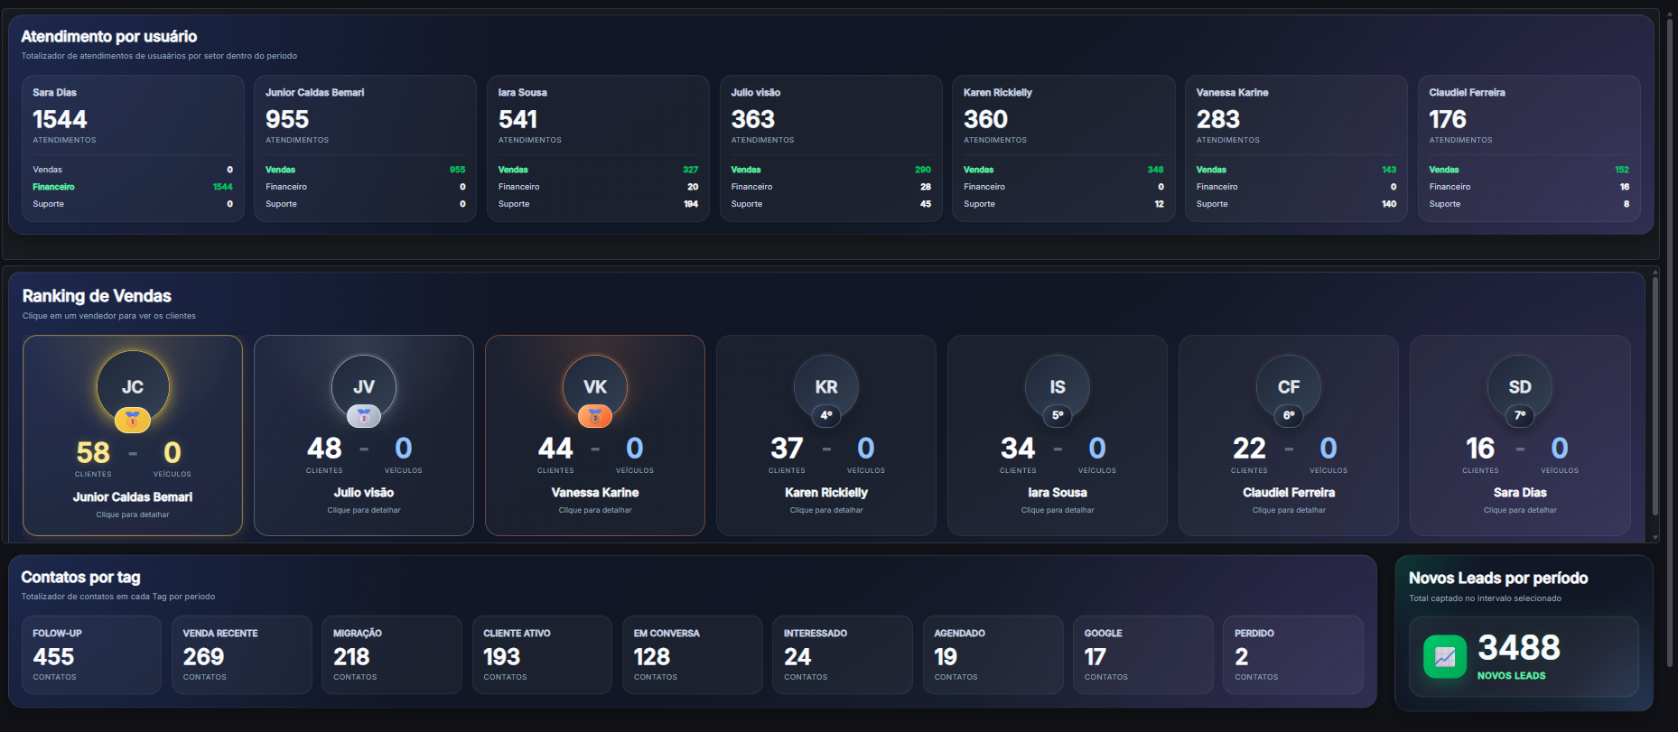The height and width of the screenshot is (732, 1678).
Task: Click the silver medal badge under JV avatar
Action: 364,416
